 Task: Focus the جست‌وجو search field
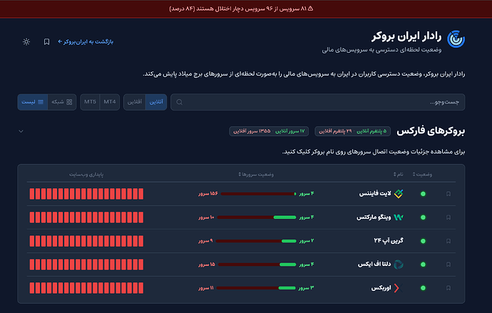pyautogui.click(x=317, y=102)
